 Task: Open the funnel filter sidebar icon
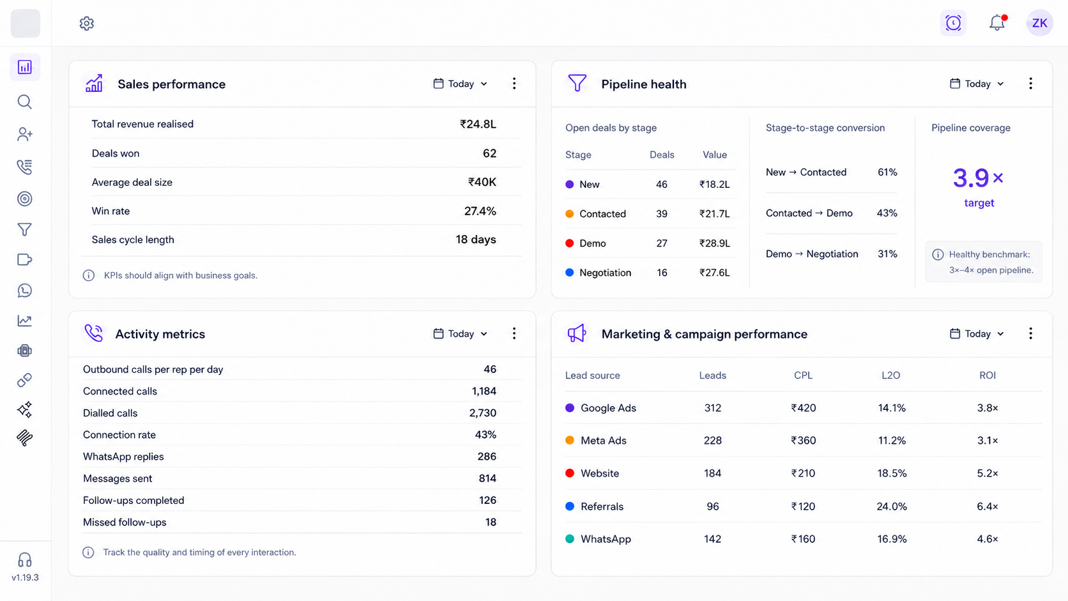tap(25, 229)
